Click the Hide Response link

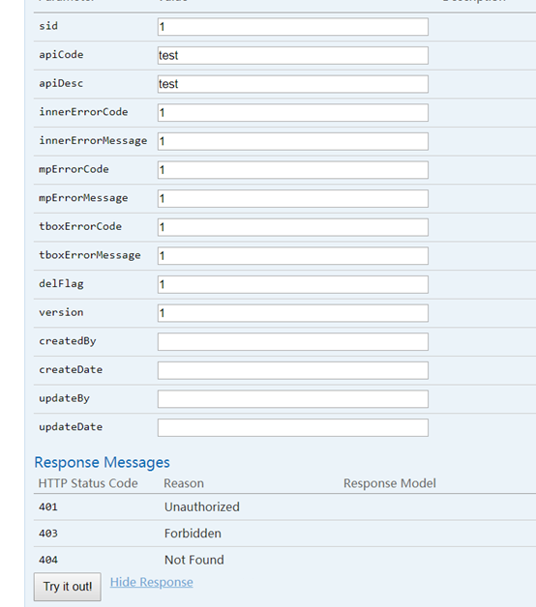tap(152, 582)
